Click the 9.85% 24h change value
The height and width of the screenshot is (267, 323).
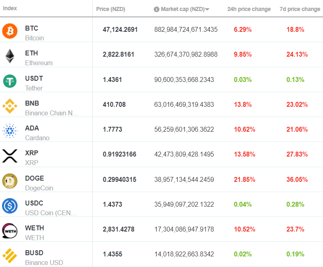(243, 54)
